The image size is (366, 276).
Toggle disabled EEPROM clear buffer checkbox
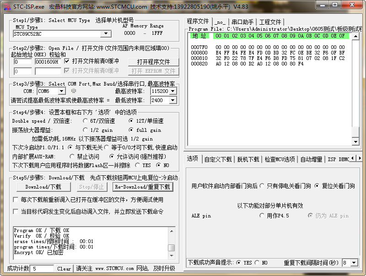(x=67, y=70)
